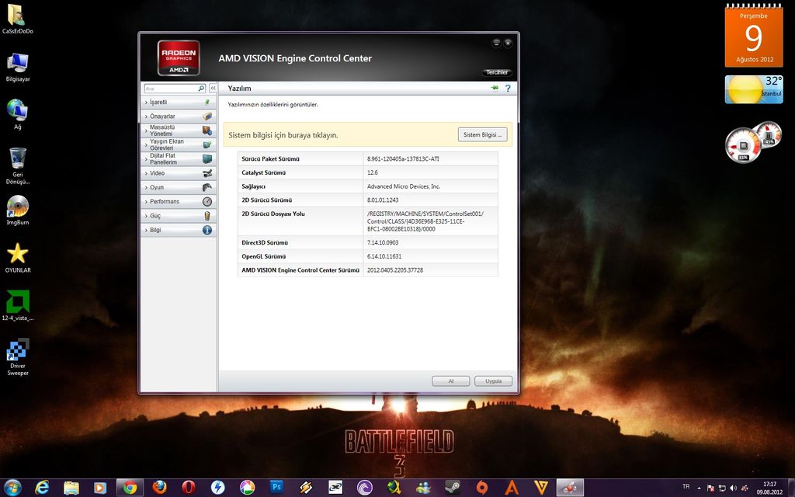Switch to Google Chrome in taskbar
Image resolution: width=795 pixels, height=497 pixels.
click(130, 488)
